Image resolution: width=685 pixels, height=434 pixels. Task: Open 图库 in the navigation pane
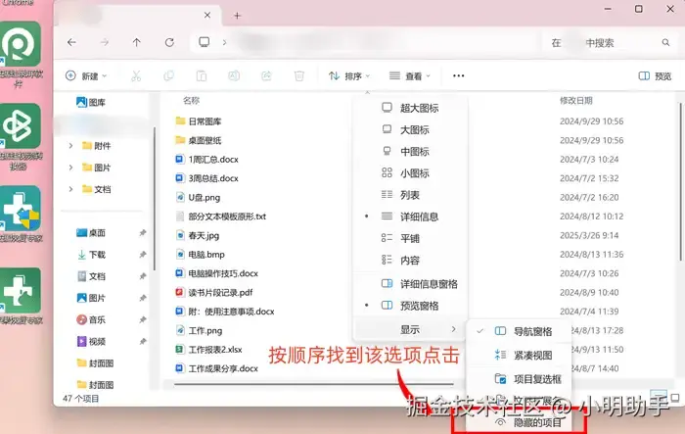91,102
